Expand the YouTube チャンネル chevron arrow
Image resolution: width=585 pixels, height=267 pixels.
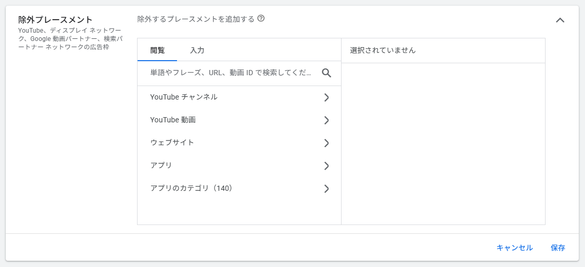pyautogui.click(x=326, y=97)
